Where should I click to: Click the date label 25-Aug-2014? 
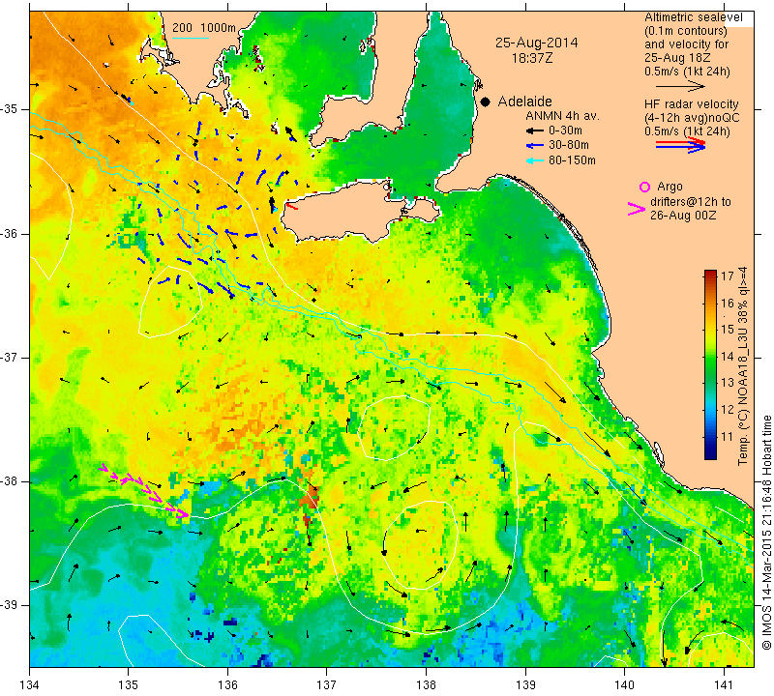pos(537,43)
